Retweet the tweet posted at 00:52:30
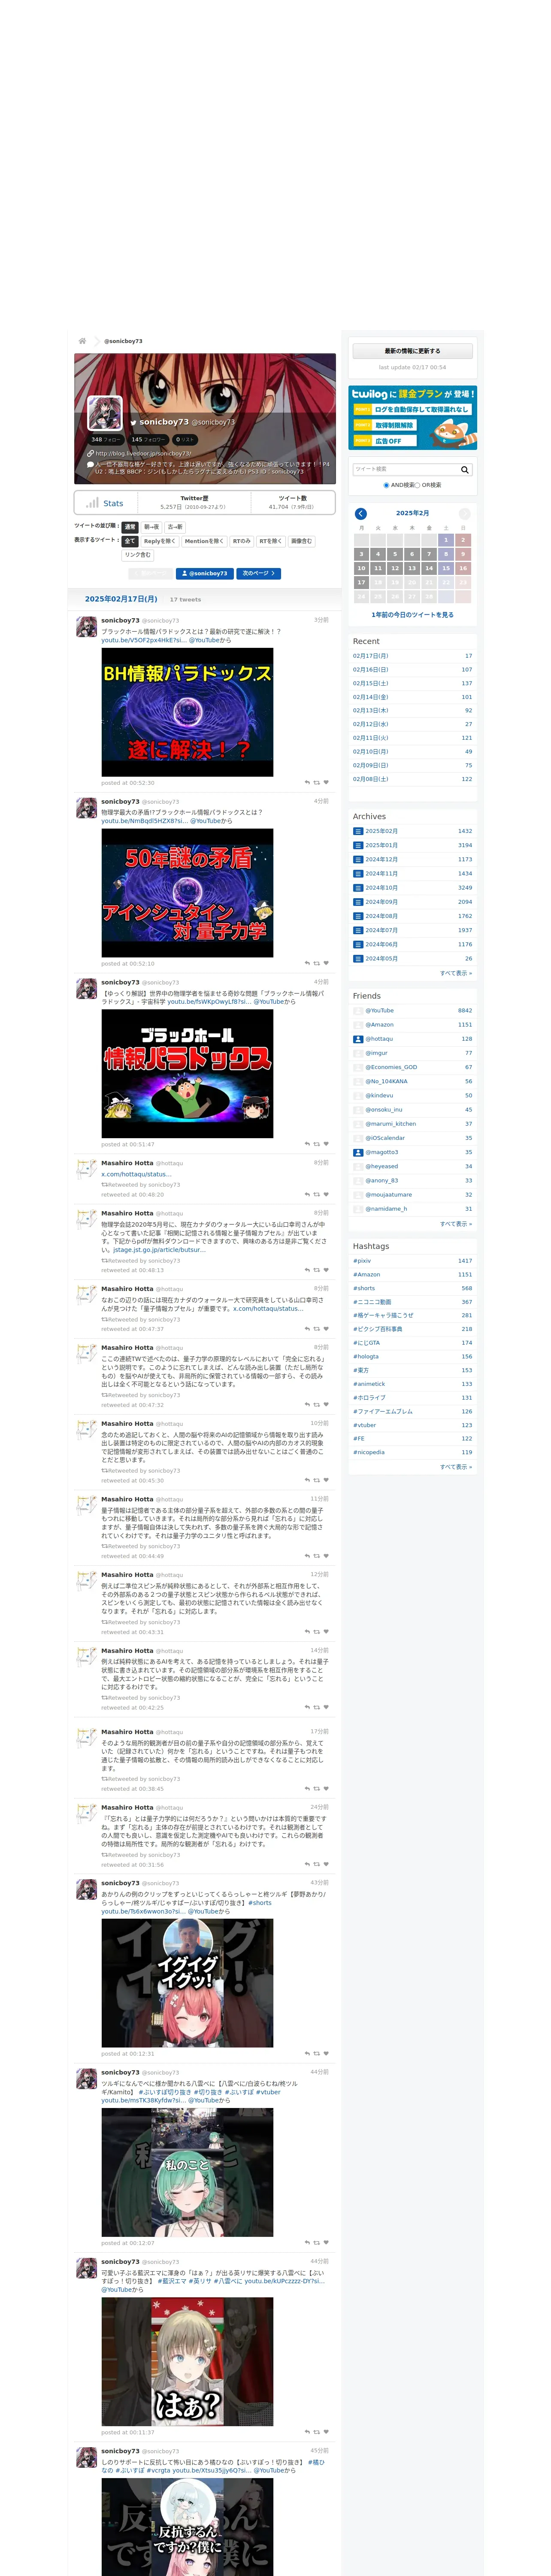The height and width of the screenshot is (2576, 551). point(317,783)
